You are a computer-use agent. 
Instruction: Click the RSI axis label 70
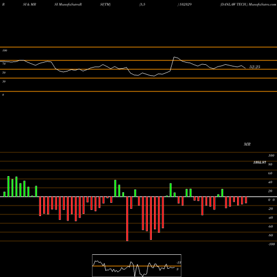[4, 64]
